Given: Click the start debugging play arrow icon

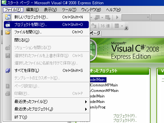Looking at the screenshot, I should coord(117,17).
